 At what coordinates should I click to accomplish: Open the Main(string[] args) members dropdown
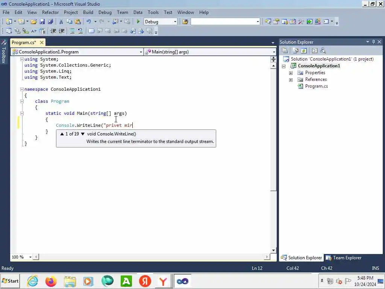[274, 52]
